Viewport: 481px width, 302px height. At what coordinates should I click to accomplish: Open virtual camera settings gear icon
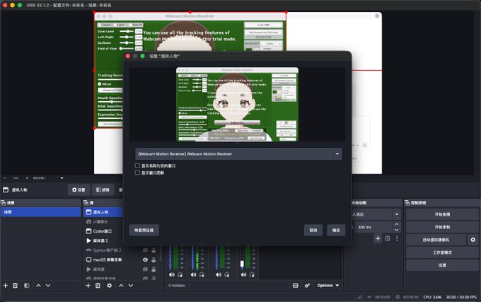pos(473,240)
